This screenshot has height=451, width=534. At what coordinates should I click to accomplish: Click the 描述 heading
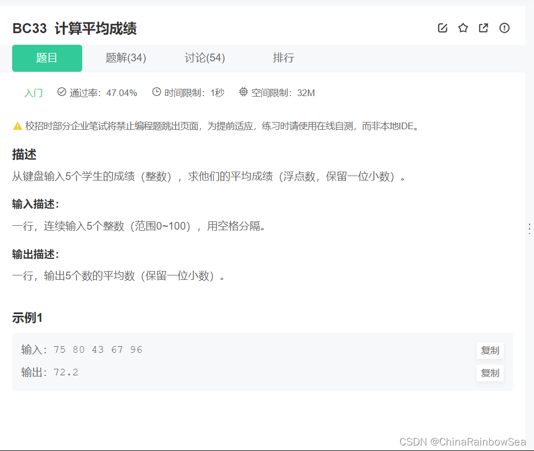24,155
